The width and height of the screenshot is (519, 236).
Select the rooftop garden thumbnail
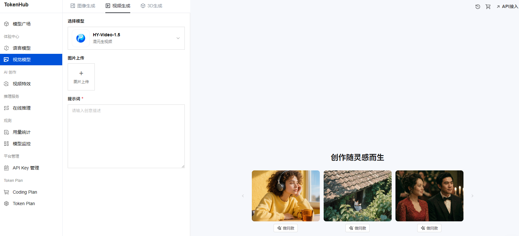[x=357, y=196]
